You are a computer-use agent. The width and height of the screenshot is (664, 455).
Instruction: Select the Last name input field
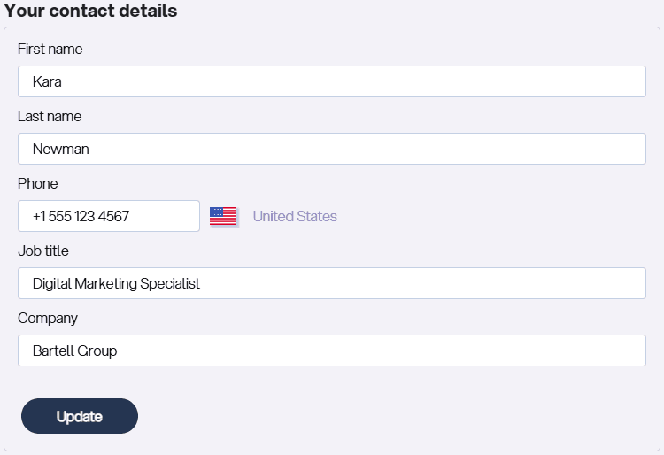331,149
